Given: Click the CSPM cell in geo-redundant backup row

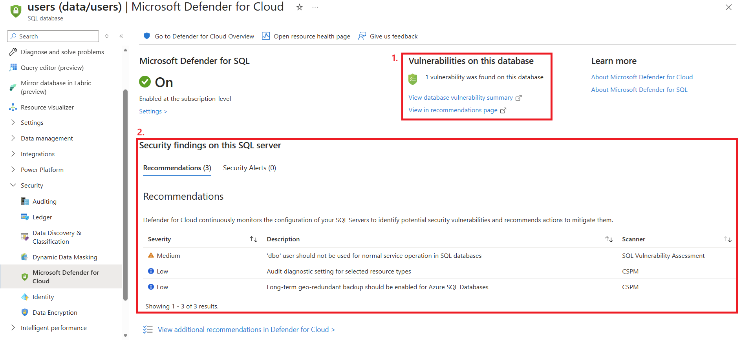Looking at the screenshot, I should (x=630, y=287).
